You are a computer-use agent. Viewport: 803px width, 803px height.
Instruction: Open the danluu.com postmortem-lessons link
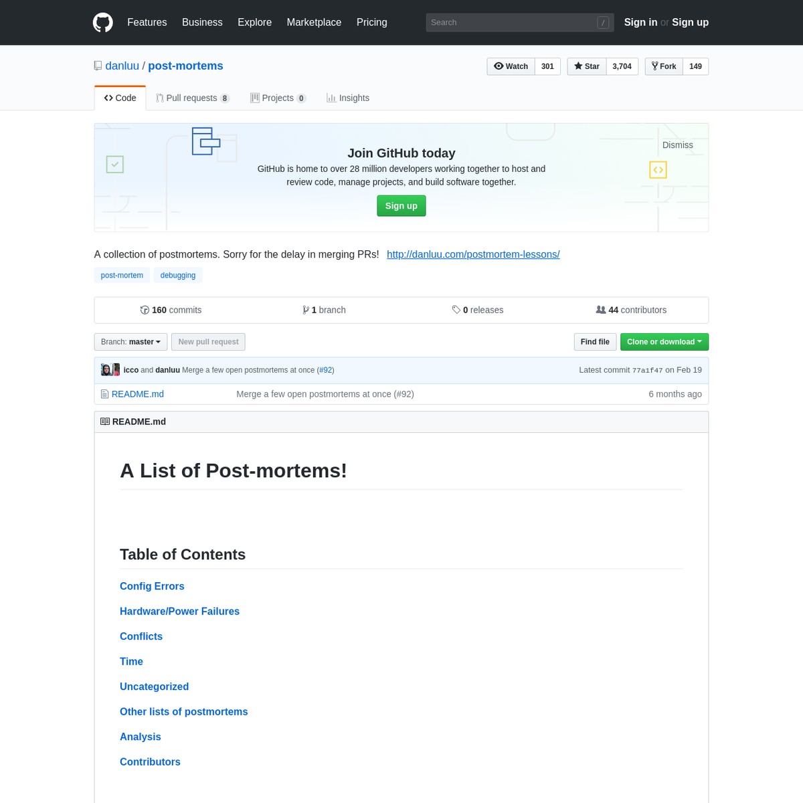(x=473, y=254)
